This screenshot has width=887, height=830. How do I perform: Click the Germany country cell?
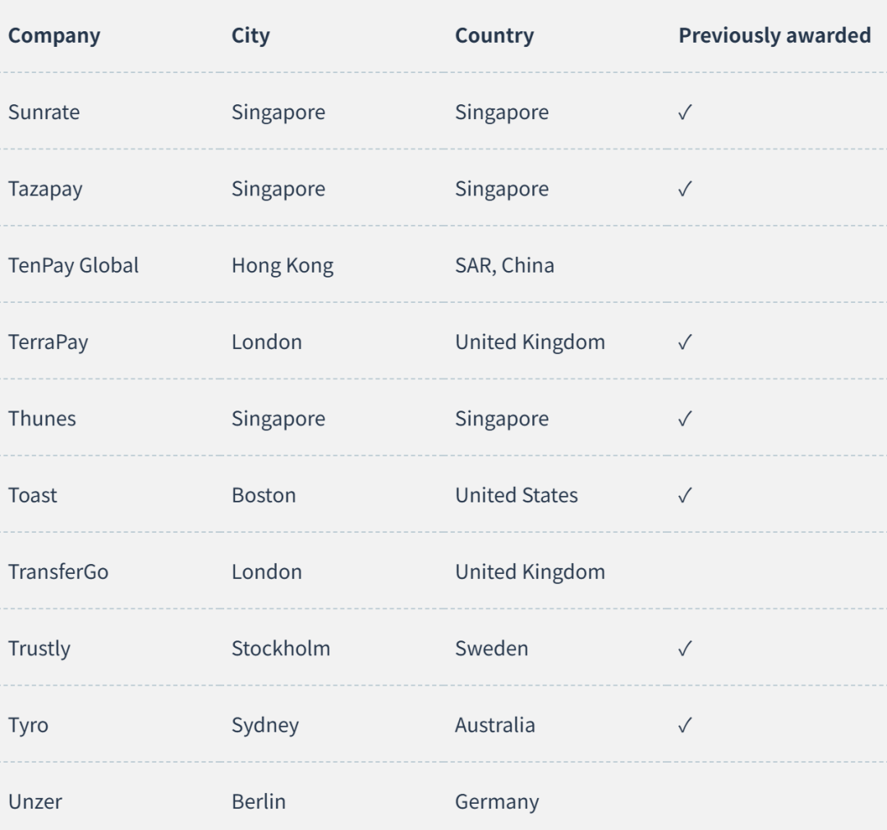[497, 802]
